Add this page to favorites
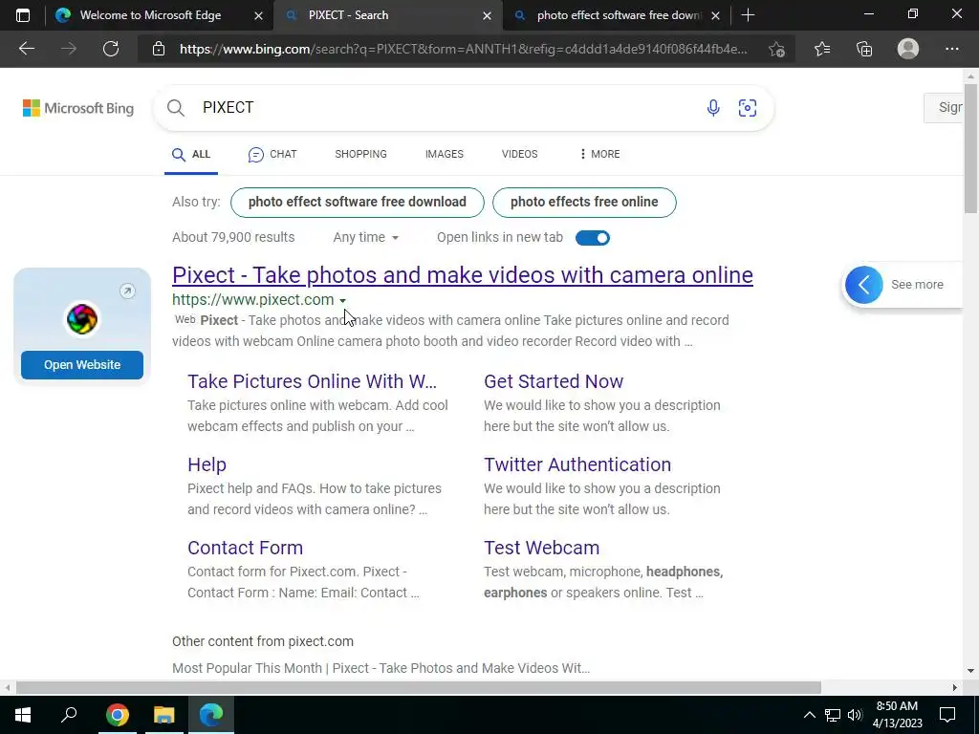This screenshot has width=979, height=734. pyautogui.click(x=776, y=49)
